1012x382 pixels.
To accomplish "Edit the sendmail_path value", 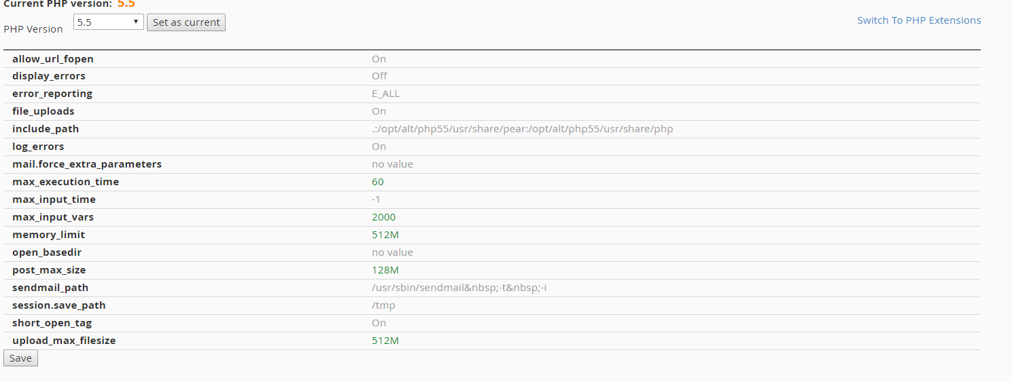I will click(x=459, y=288).
